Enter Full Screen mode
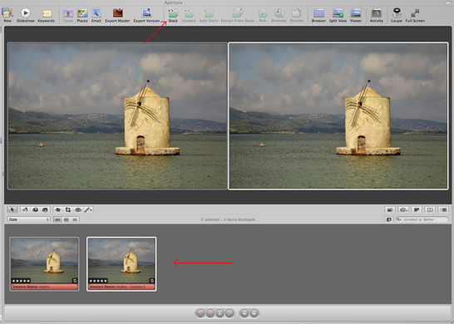 415,15
